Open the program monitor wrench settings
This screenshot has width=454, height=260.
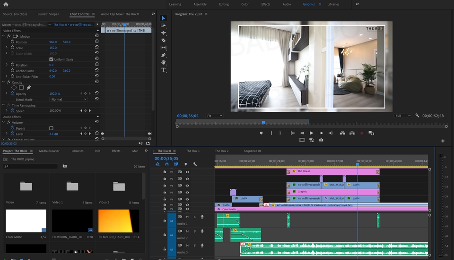[x=417, y=116]
